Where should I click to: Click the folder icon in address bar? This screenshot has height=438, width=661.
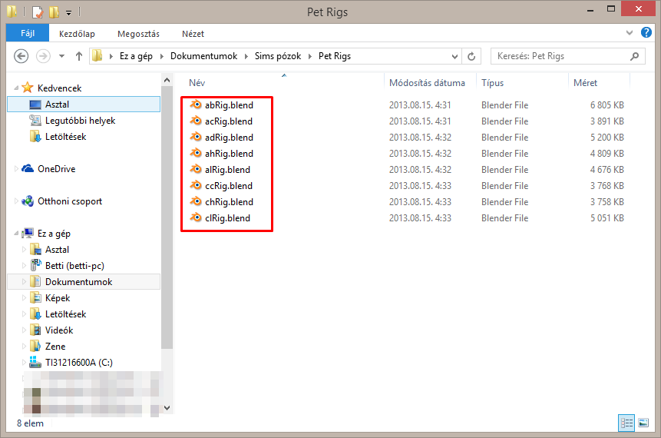(x=97, y=55)
